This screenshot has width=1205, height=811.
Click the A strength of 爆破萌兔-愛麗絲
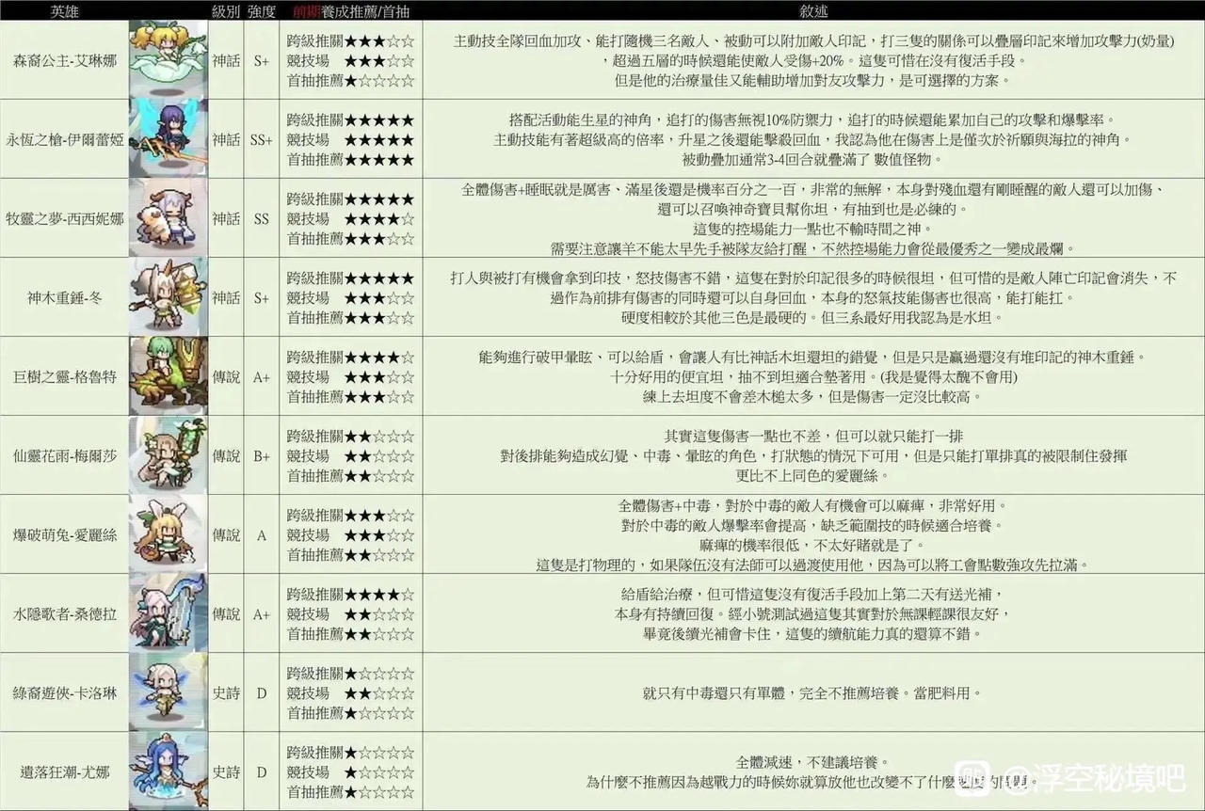[262, 534]
